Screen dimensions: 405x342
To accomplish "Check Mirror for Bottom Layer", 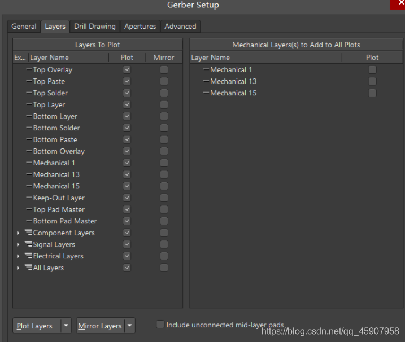I will (164, 116).
